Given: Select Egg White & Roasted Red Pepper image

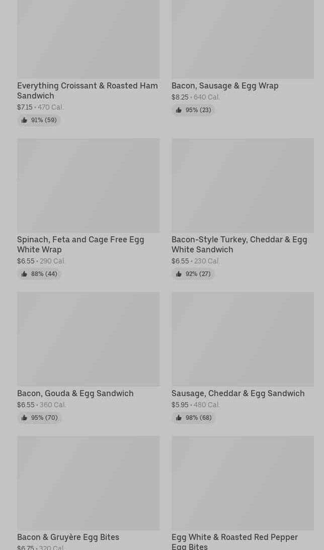Looking at the screenshot, I should click(x=242, y=483).
